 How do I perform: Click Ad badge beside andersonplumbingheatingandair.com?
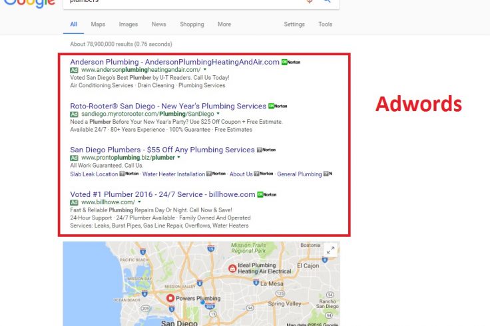pyautogui.click(x=74, y=70)
